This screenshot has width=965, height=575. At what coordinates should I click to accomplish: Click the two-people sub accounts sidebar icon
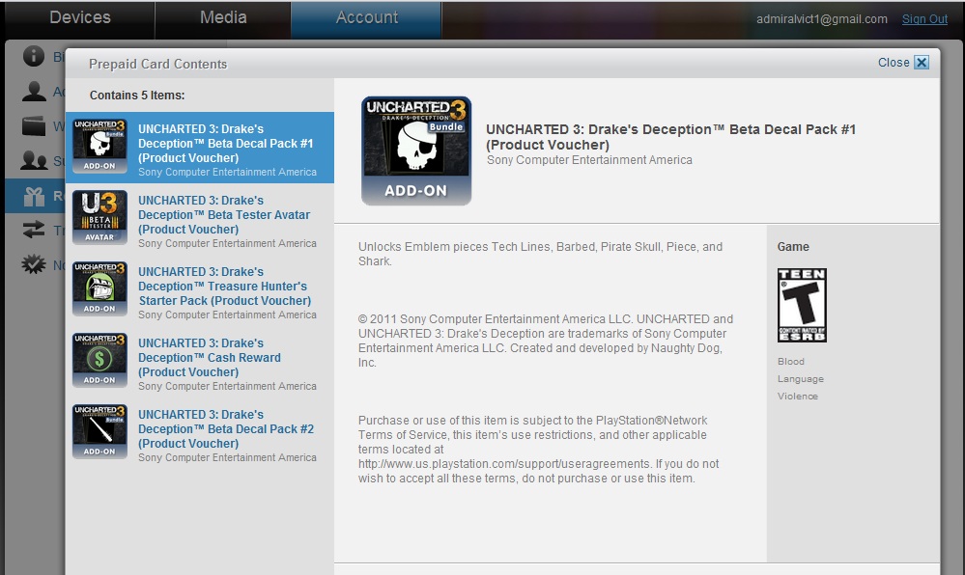(34, 160)
